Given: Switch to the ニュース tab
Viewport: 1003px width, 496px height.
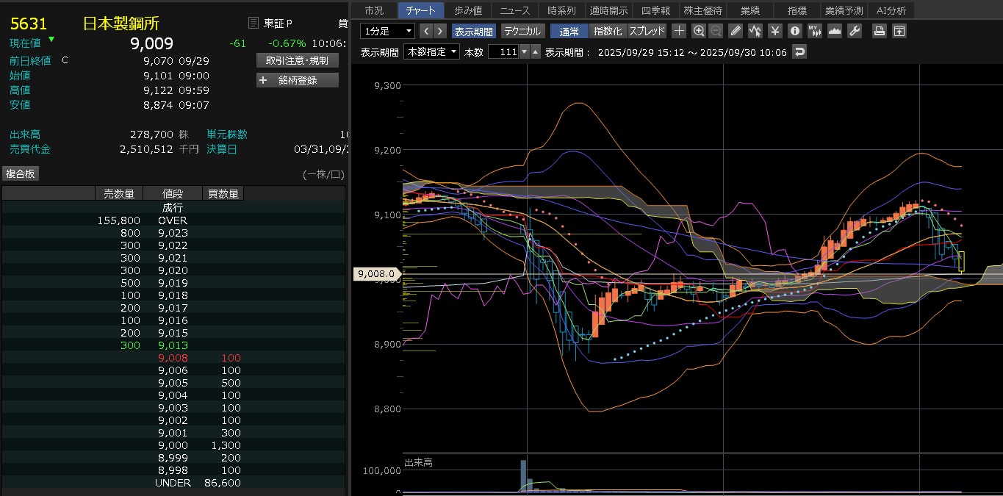Looking at the screenshot, I should (x=510, y=10).
